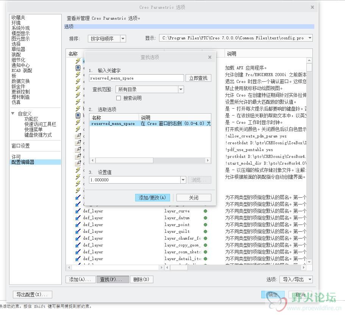The height and width of the screenshot is (315, 345).
Task: Click the 确定 button
Action: point(273,295)
